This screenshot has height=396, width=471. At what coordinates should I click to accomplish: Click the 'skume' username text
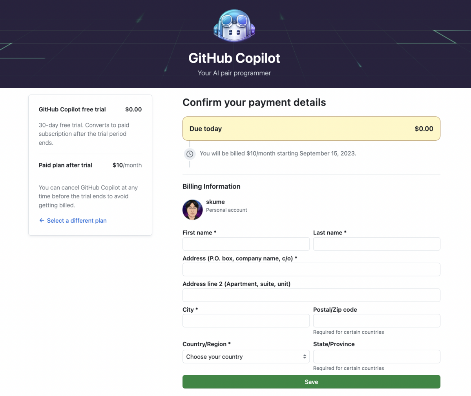tap(215, 202)
